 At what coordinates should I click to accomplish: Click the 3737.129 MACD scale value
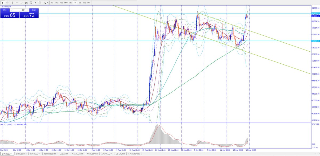315,124
